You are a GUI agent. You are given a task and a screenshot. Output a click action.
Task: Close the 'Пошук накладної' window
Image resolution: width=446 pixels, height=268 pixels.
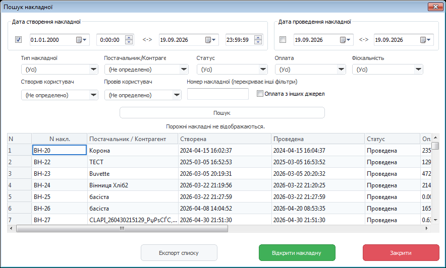point(435,7)
